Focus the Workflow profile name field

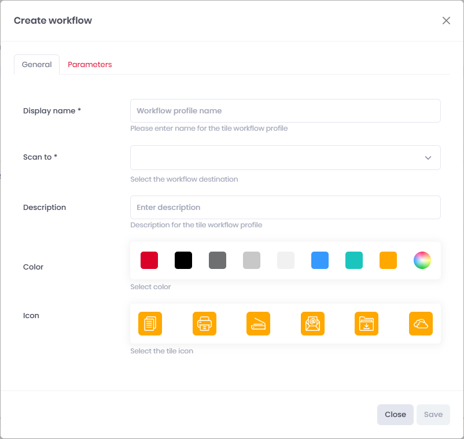pos(285,110)
